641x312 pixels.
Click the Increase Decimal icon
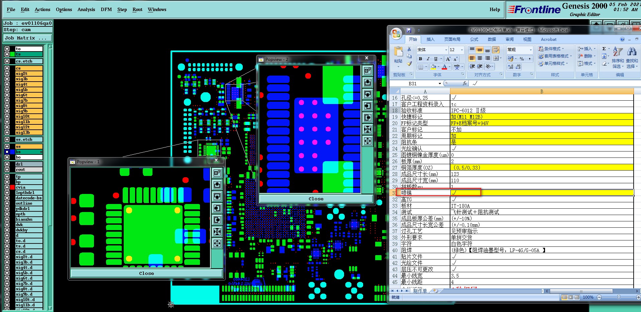[x=511, y=67]
